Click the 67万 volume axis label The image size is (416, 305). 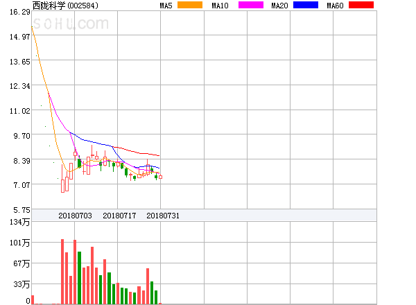pyautogui.click(x=21, y=263)
